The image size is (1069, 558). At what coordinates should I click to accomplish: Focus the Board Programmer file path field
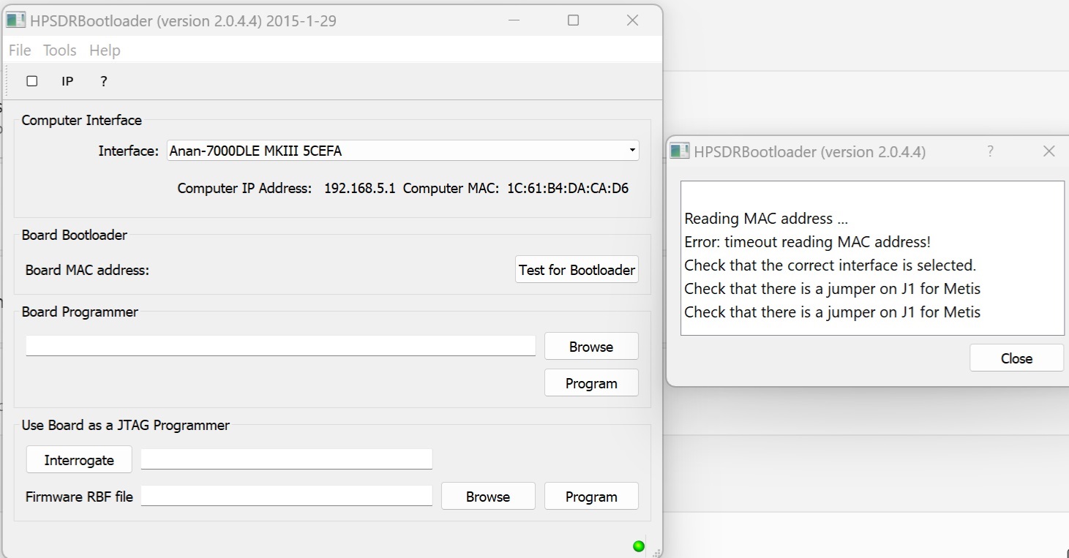281,345
